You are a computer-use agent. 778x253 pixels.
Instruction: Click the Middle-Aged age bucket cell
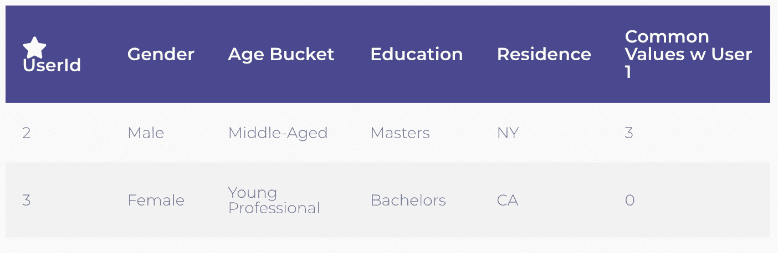click(x=278, y=133)
